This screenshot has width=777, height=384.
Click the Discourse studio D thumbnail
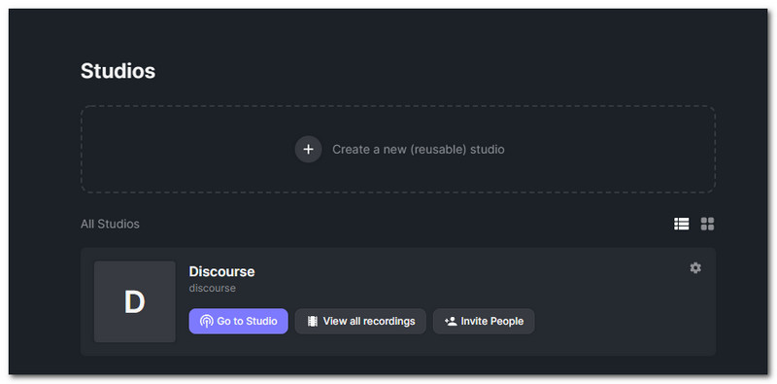135,301
